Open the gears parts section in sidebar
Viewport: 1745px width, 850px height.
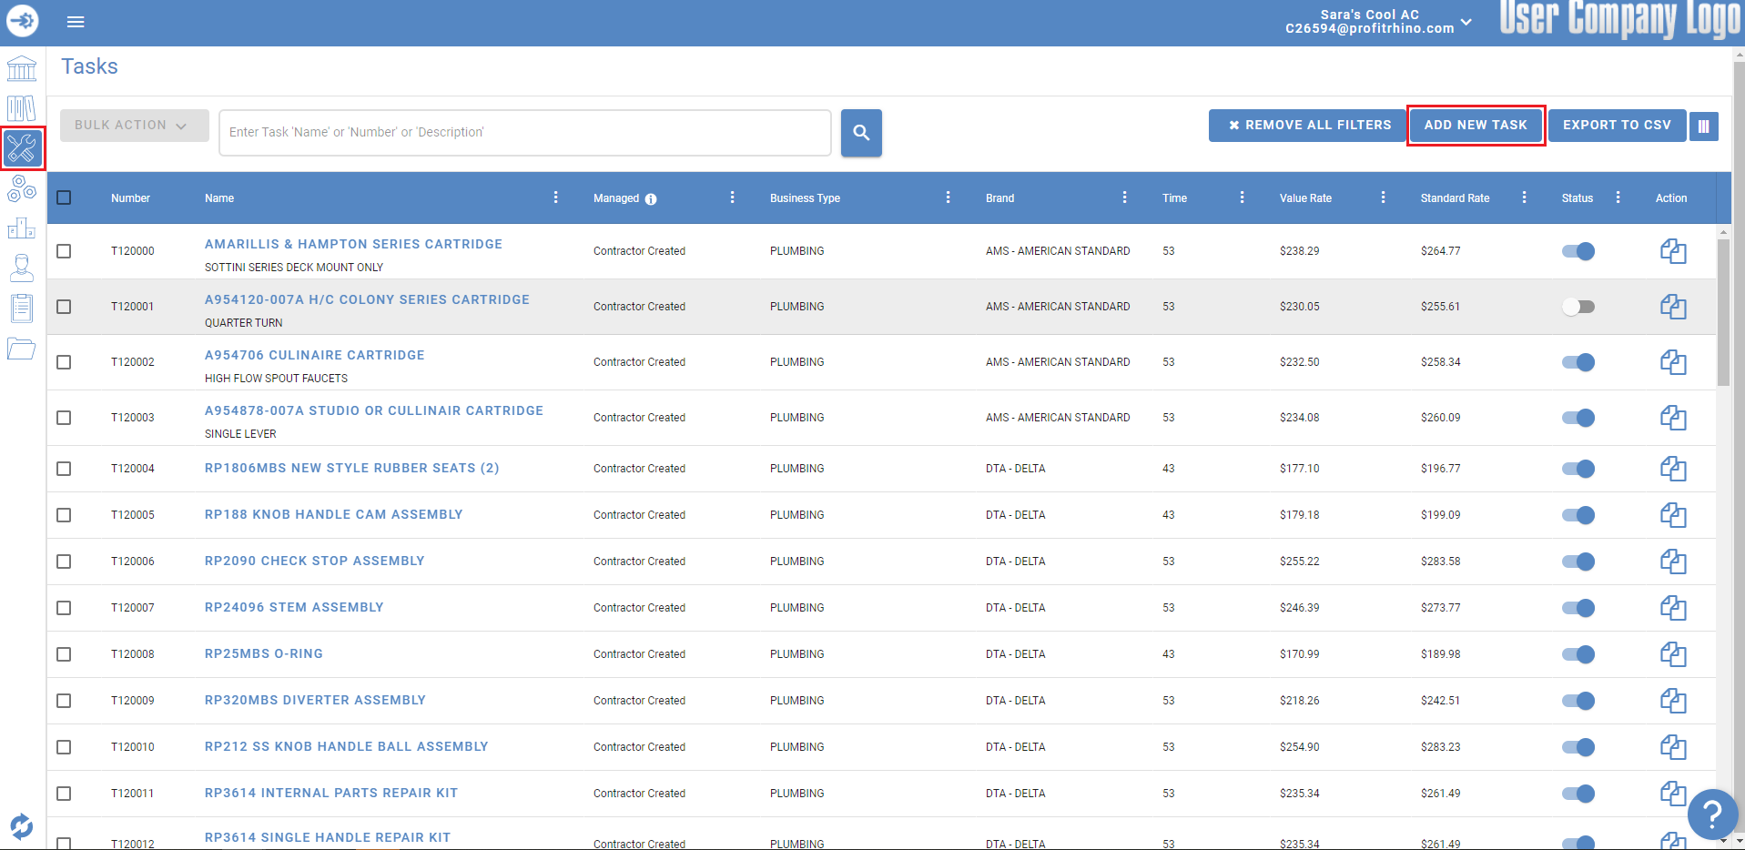click(x=22, y=189)
